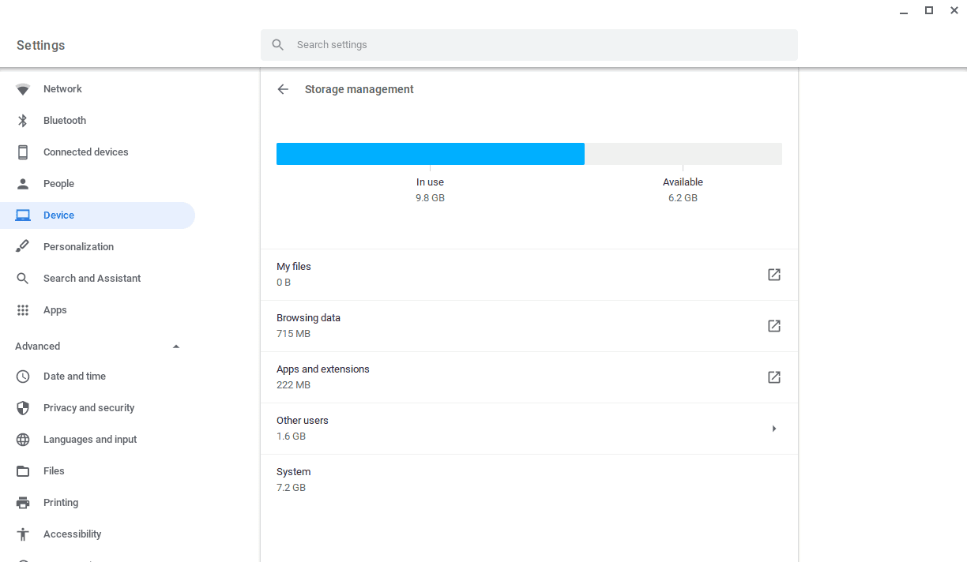Viewport: 967px width, 562px height.
Task: Collapse the Advanced section arrow
Action: [176, 347]
